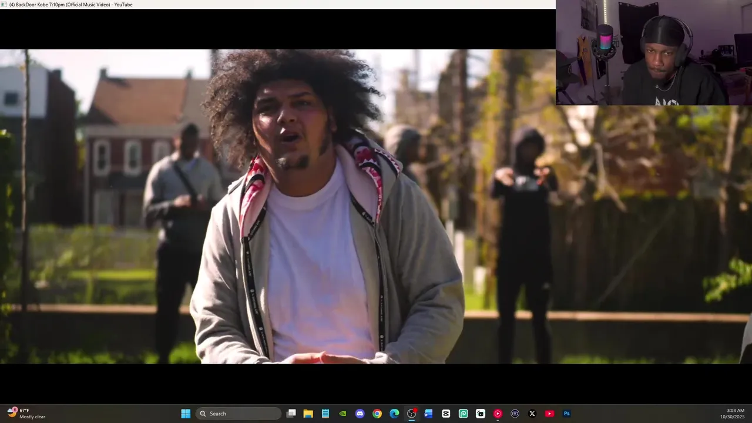Open the weather widget showing 67°F

[26, 414]
